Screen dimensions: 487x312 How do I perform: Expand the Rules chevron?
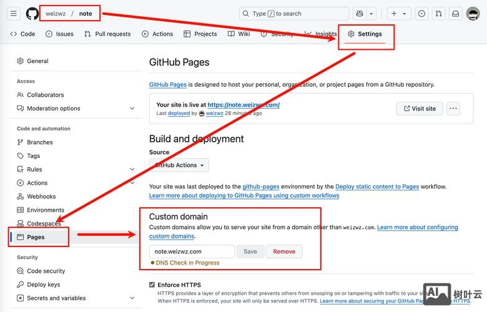132,169
